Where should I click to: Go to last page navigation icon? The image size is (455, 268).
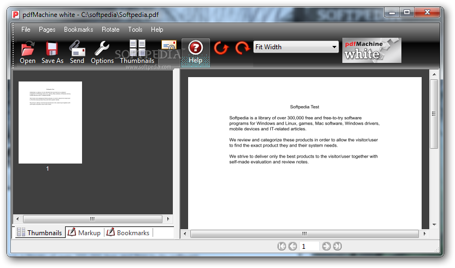[x=337, y=246]
